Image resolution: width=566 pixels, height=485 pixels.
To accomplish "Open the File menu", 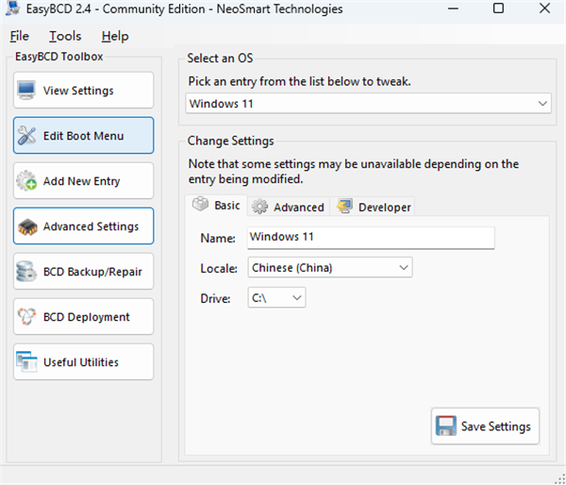I will [19, 36].
